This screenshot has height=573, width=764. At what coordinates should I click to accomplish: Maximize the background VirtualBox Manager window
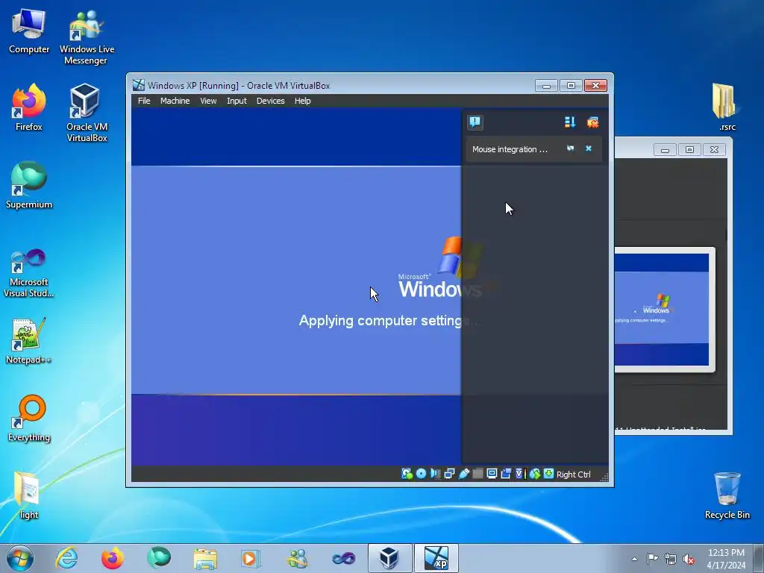689,149
